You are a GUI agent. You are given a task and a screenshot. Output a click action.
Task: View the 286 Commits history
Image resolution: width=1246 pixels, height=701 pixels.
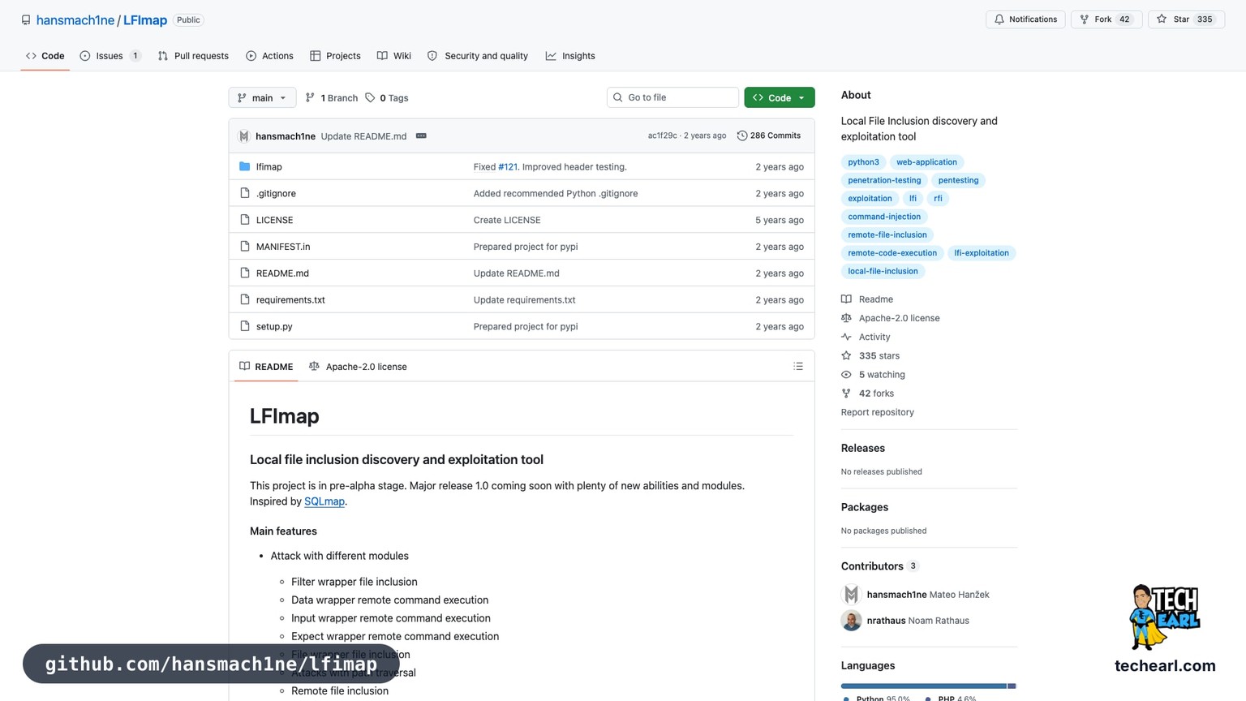tap(769, 135)
